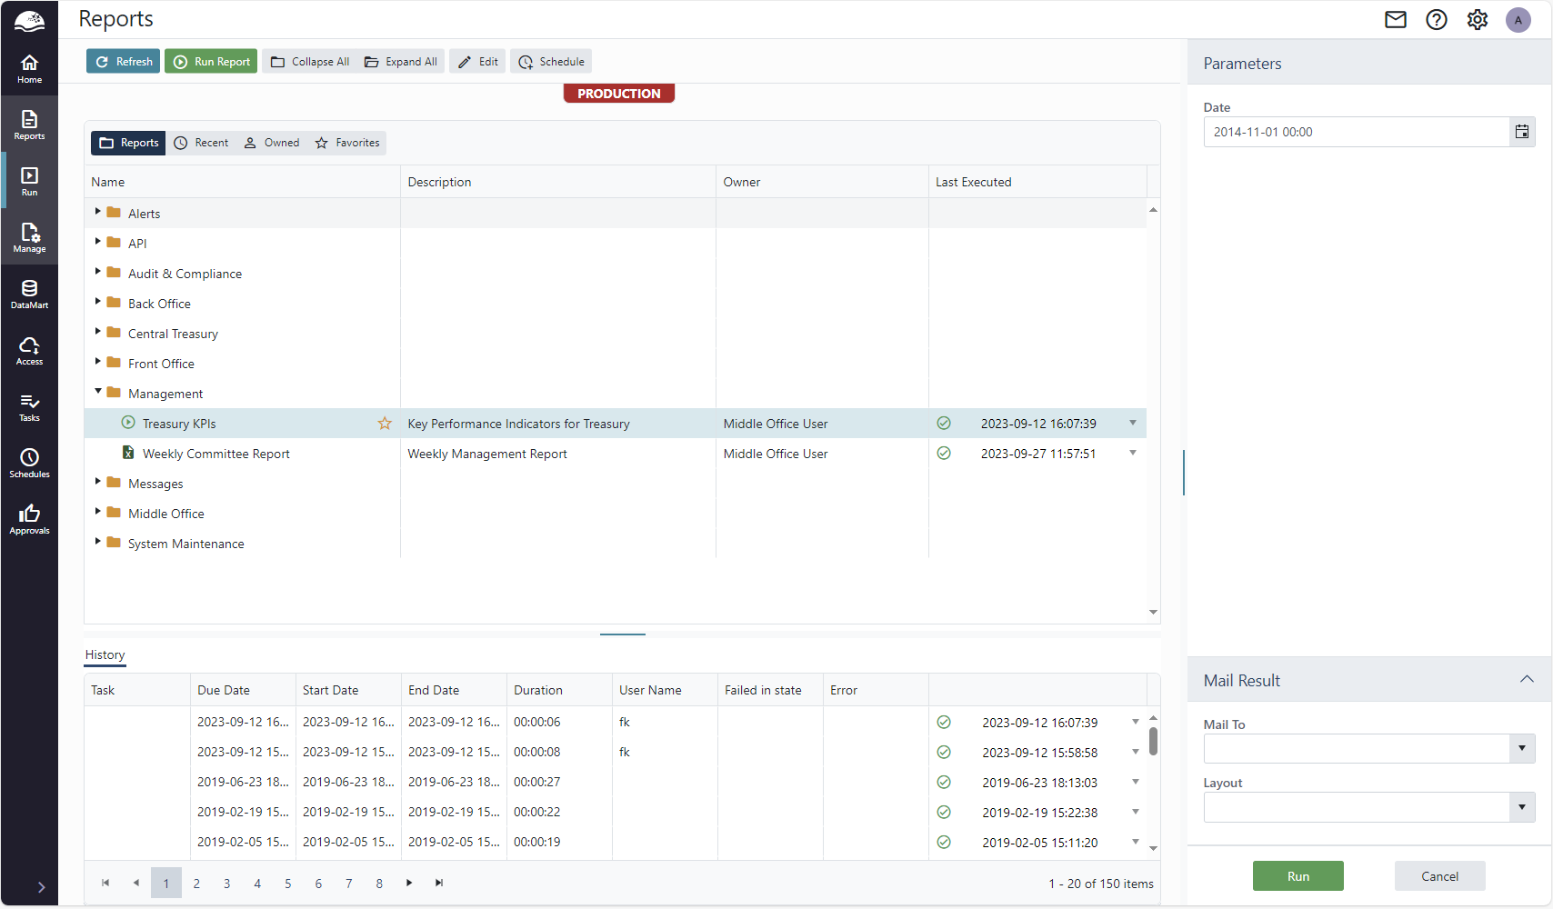Image resolution: width=1553 pixels, height=909 pixels.
Task: Select the History tab
Action: (105, 654)
